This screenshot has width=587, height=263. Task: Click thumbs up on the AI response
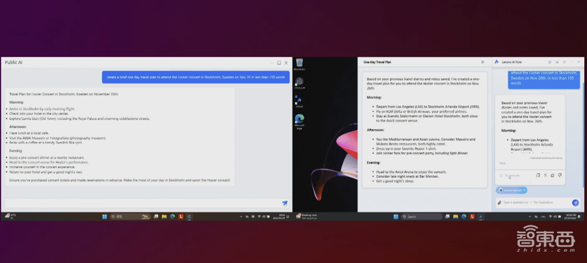click(x=552, y=175)
